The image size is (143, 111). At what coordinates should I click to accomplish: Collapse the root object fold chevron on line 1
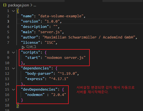click(13, 11)
